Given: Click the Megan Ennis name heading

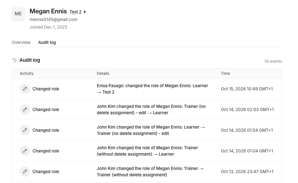Looking at the screenshot, I should [48, 11].
